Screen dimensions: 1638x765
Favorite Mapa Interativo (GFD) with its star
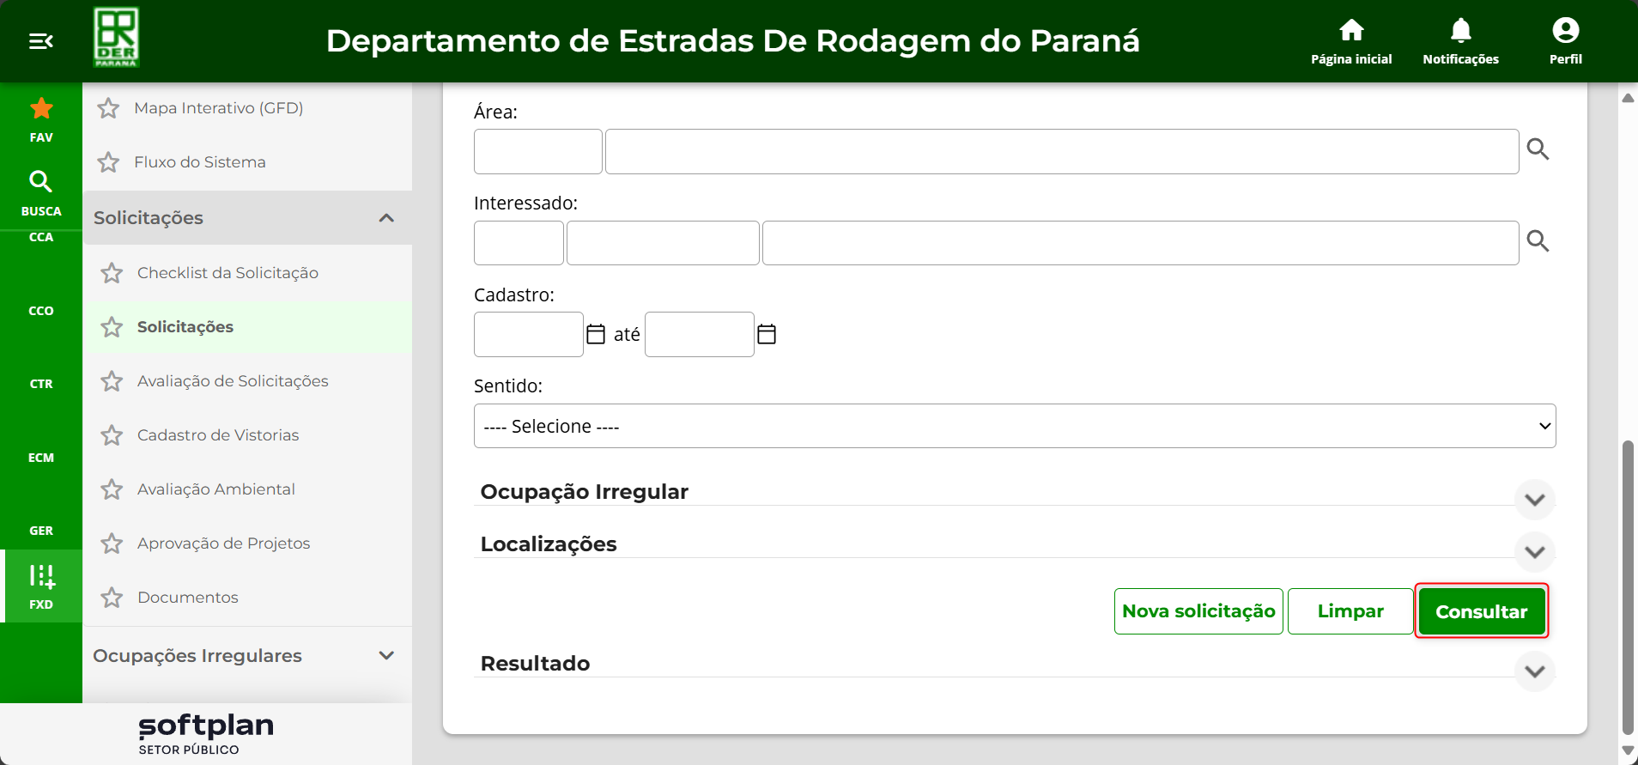coord(108,108)
